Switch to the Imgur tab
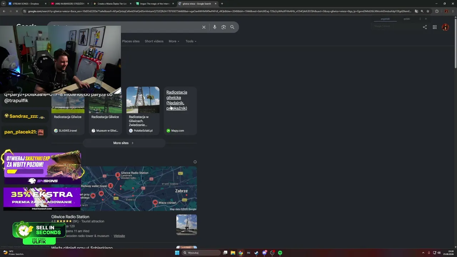457x257 pixels. [155, 4]
